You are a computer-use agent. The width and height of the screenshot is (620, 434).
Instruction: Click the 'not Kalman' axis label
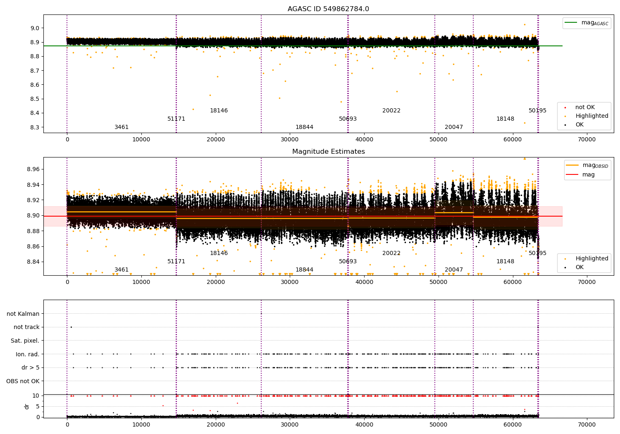pyautogui.click(x=23, y=314)
